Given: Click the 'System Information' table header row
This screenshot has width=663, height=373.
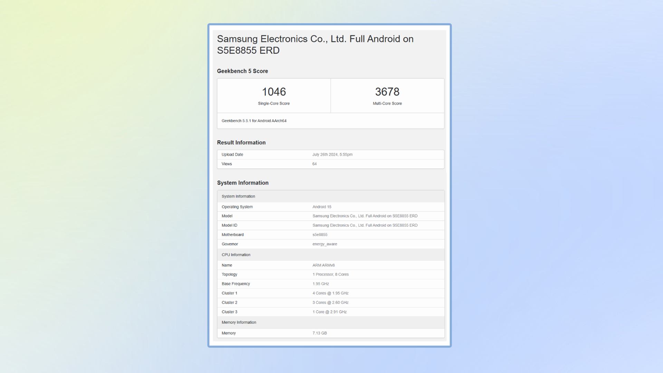Looking at the screenshot, I should pos(330,196).
